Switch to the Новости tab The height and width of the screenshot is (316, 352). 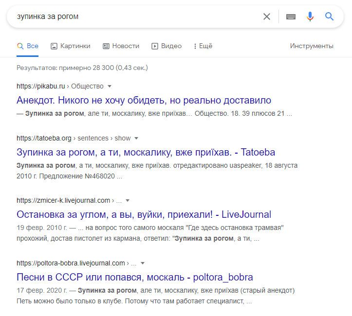point(121,46)
